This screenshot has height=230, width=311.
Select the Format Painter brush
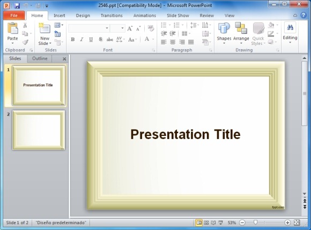[x=25, y=42]
